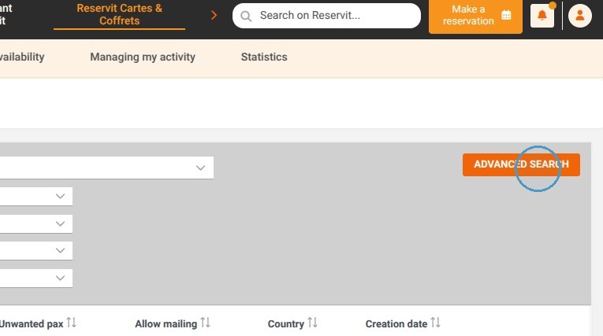Click the Creation date header text
The height and width of the screenshot is (336, 603).
pos(396,324)
